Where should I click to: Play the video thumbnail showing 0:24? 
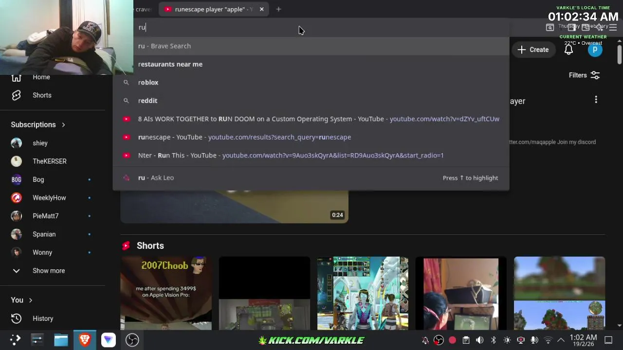pos(234,207)
